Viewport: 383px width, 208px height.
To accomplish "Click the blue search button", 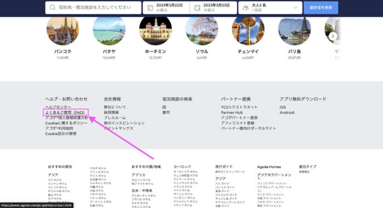I will coord(321,8).
